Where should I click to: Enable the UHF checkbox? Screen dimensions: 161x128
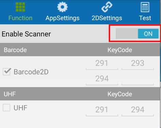coord(6,108)
